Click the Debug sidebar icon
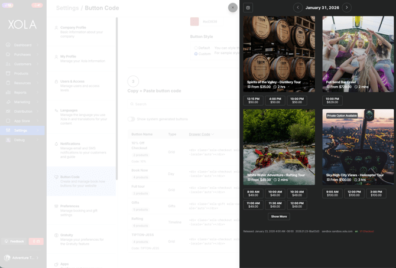Image resolution: width=396 pixels, height=268 pixels. pos(8,140)
